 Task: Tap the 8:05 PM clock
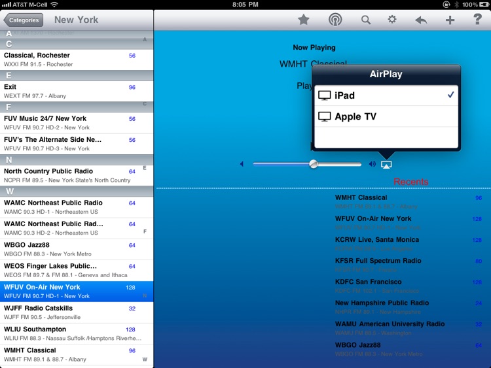245,5
